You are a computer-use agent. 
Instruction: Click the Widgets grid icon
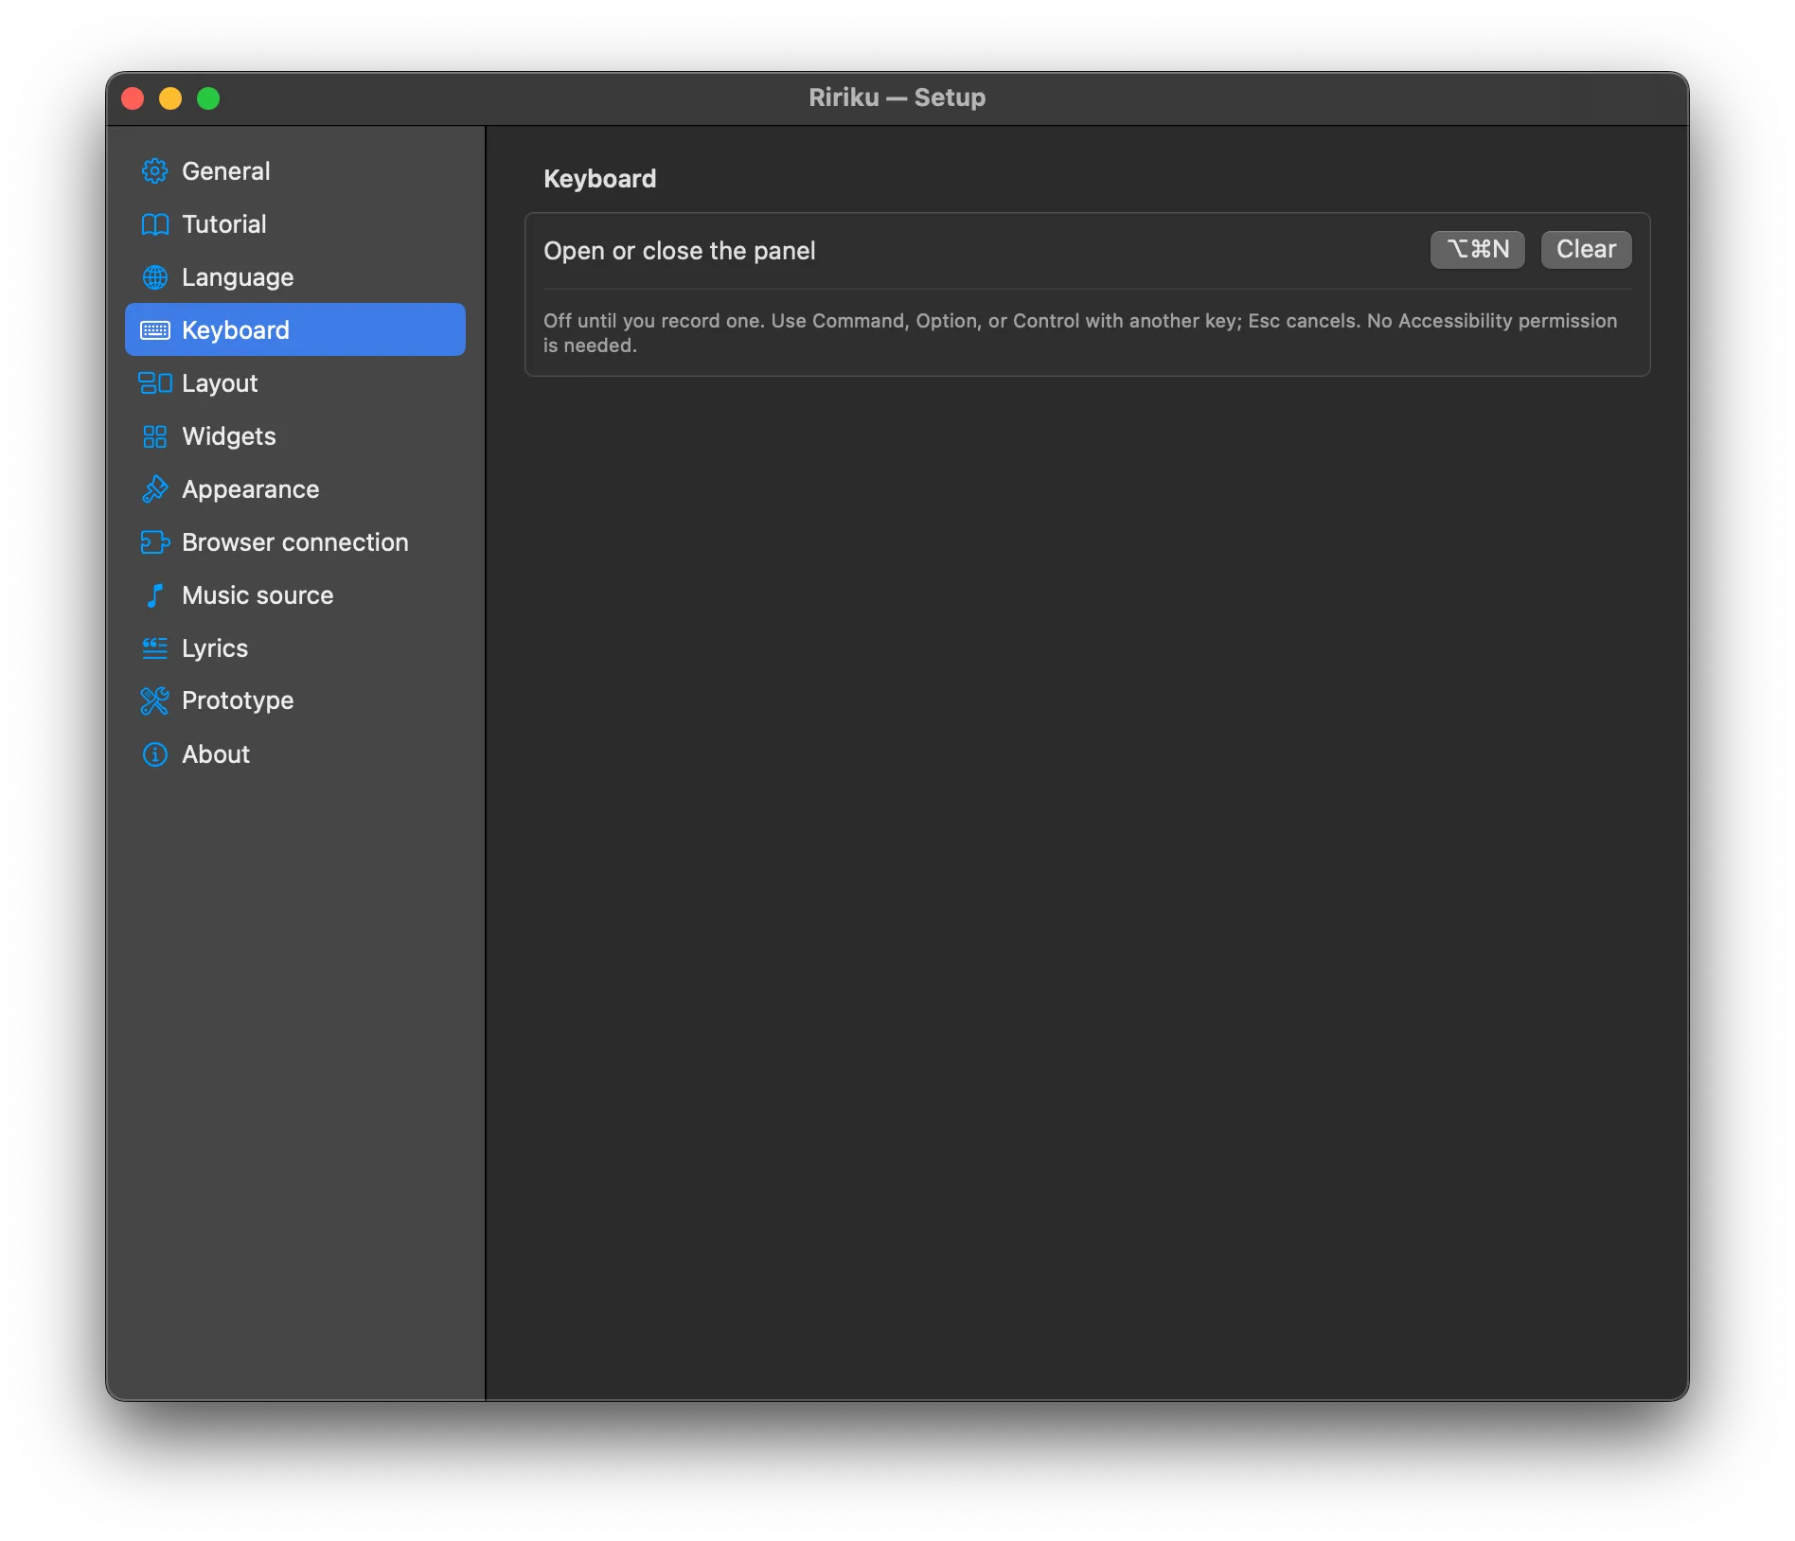(x=154, y=436)
